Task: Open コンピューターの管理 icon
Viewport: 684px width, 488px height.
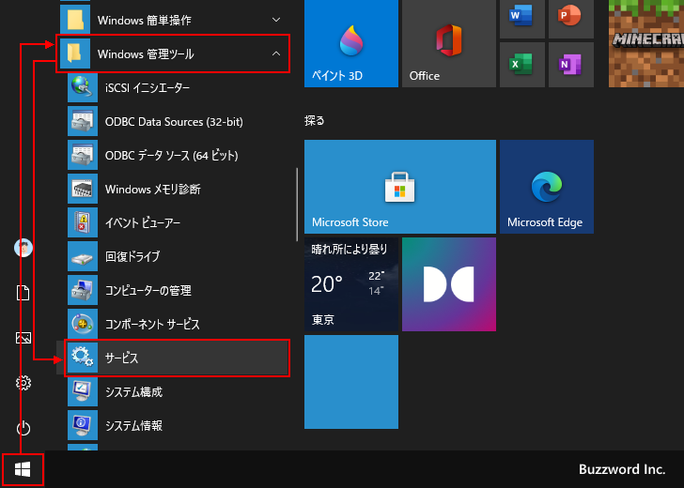Action: tap(83, 290)
